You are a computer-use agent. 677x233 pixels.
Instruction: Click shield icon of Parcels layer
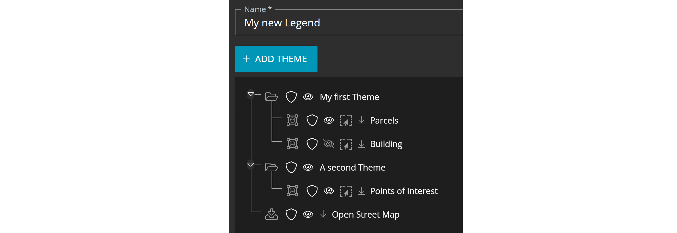click(x=312, y=120)
